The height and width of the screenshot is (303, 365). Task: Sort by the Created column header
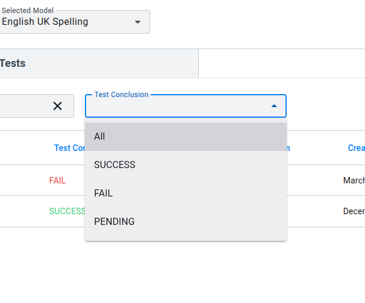(x=356, y=148)
